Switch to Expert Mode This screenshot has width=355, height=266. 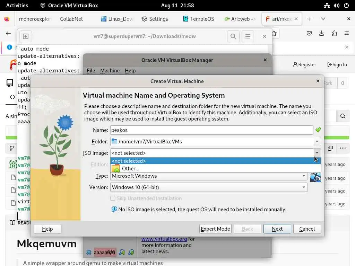(x=215, y=229)
